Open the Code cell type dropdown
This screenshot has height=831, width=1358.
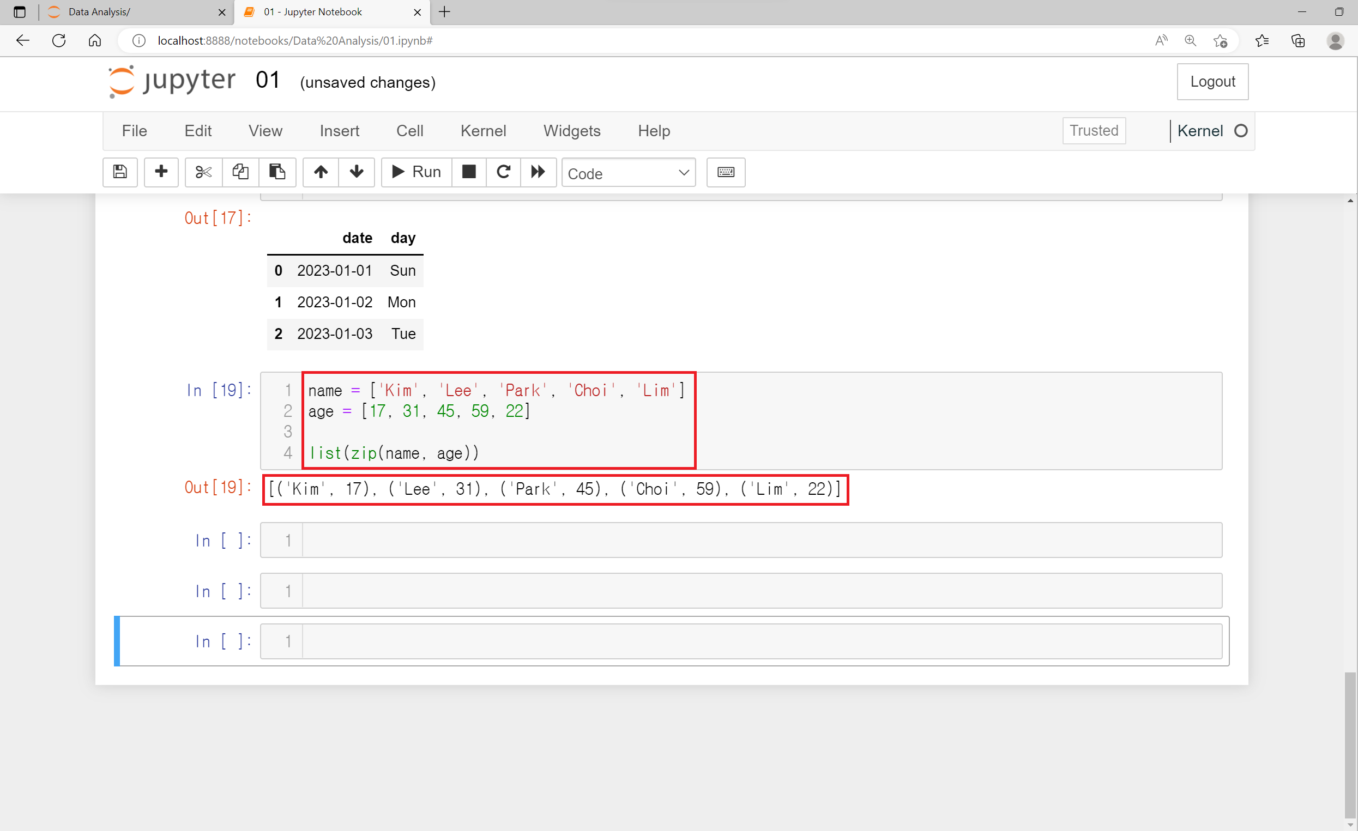628,173
